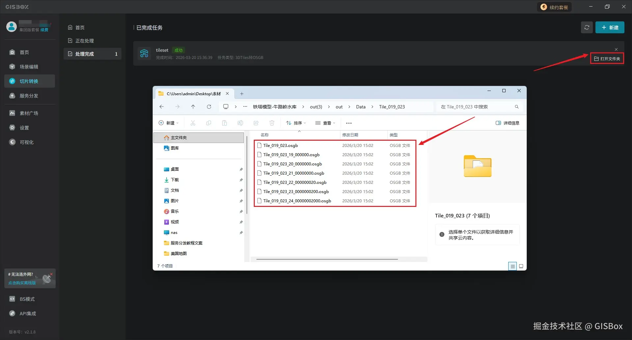Select file Tile_019_023_24_00000002000.osgb
Image resolution: width=632 pixels, height=340 pixels.
pos(297,201)
